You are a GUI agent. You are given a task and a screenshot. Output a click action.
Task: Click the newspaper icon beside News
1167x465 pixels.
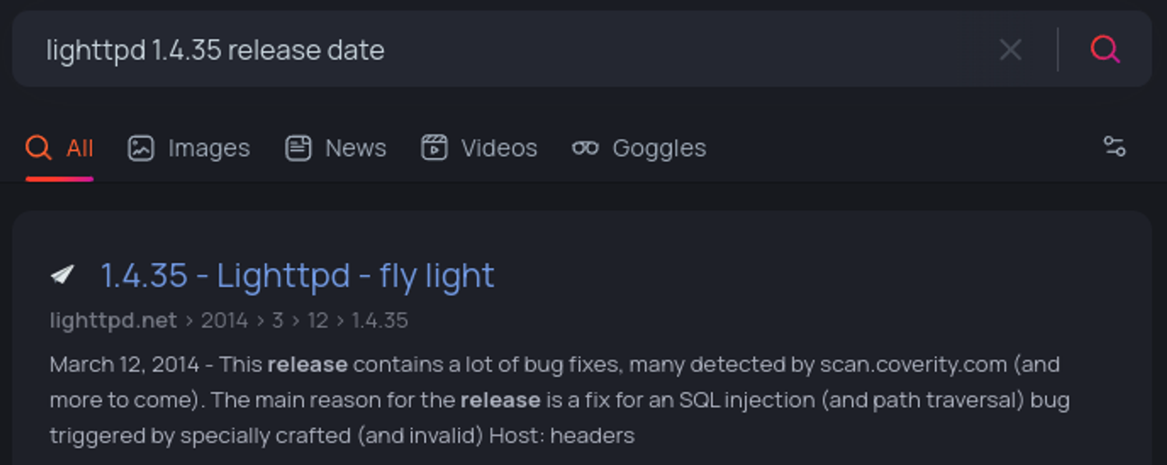tap(298, 148)
